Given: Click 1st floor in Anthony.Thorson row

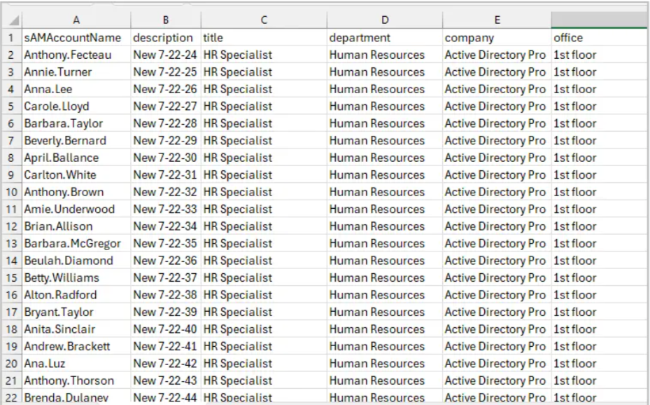Looking at the screenshot, I should pyautogui.click(x=600, y=381).
